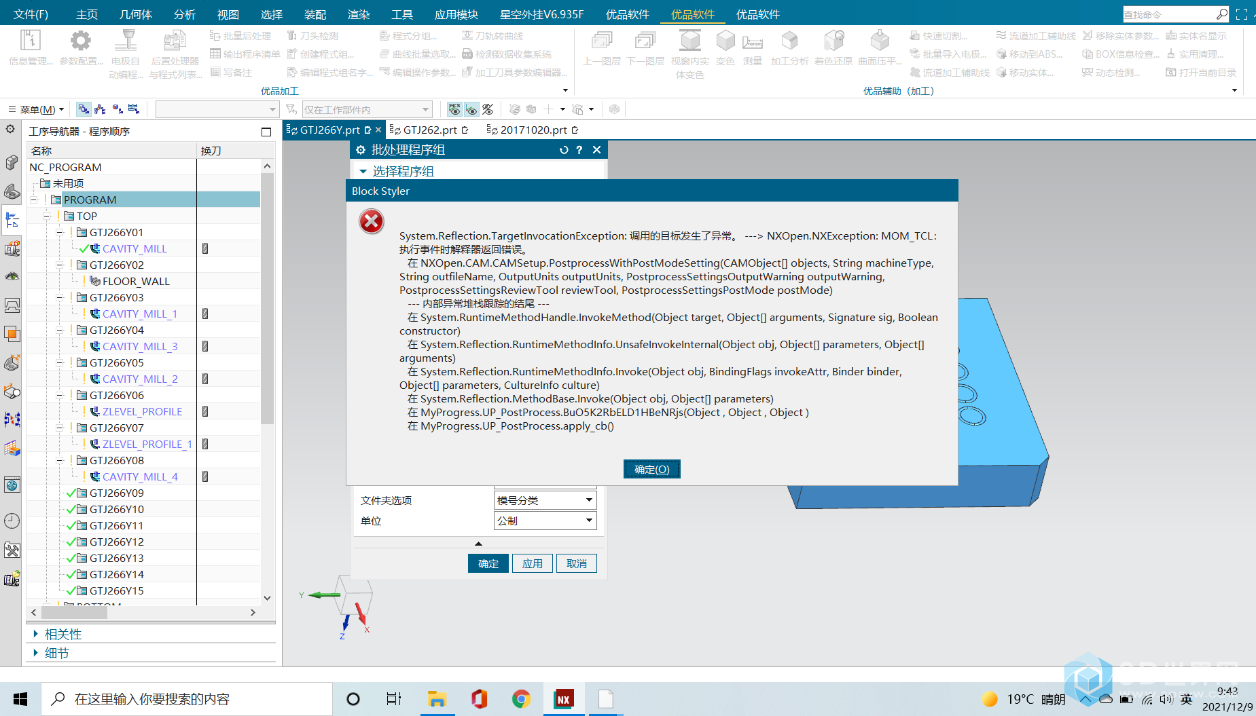Toggle full screen mode icon
Screen dimensions: 1256x716
1242,14
